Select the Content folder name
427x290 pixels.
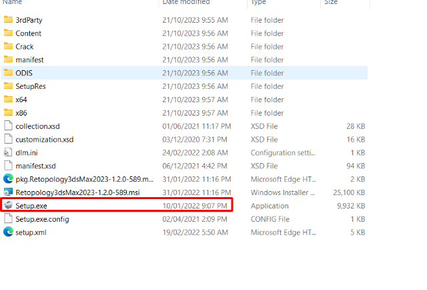point(29,33)
